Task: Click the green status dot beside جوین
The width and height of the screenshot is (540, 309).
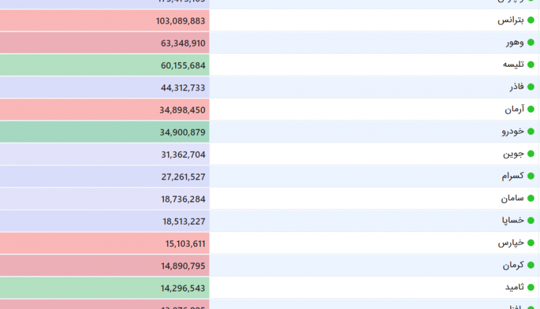Action: [x=531, y=154]
